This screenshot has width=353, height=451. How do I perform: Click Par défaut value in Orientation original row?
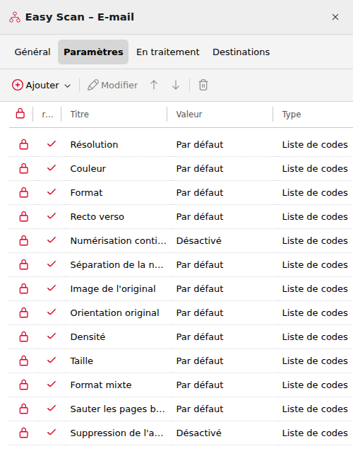(x=200, y=312)
